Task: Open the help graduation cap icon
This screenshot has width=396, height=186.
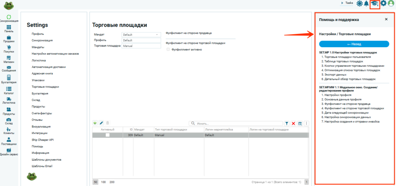Action: click(374, 4)
